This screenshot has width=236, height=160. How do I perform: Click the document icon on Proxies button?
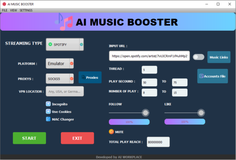click(x=83, y=77)
